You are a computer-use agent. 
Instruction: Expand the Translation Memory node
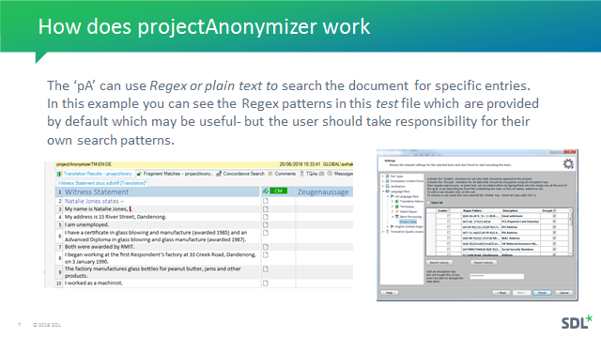tap(393, 201)
